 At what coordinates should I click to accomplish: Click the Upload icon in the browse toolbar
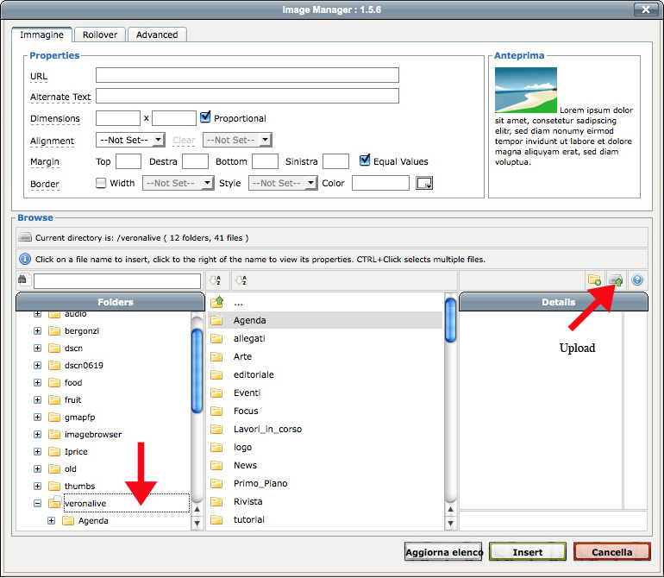click(616, 280)
